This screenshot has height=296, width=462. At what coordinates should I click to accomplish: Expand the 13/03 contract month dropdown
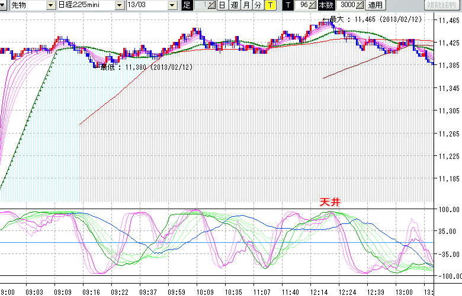pyautogui.click(x=172, y=5)
